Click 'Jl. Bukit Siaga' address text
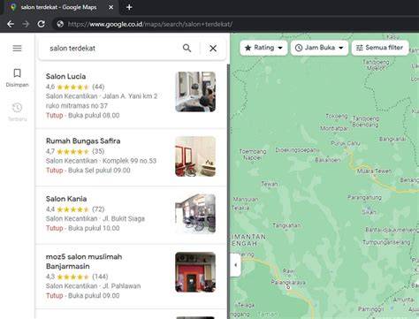 [x=124, y=218]
